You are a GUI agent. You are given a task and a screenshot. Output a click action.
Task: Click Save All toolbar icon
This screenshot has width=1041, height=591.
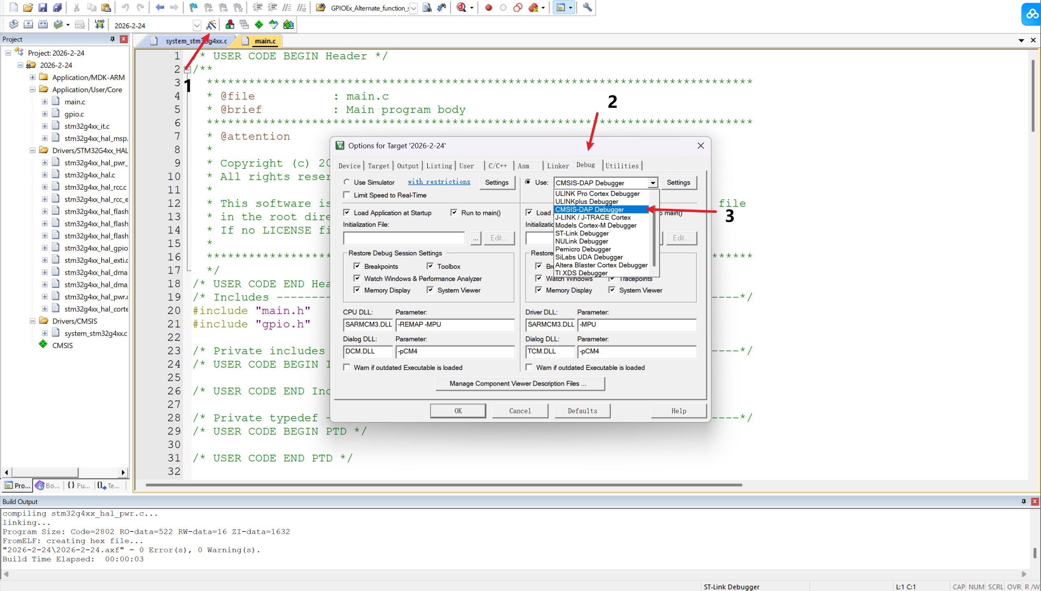click(57, 7)
